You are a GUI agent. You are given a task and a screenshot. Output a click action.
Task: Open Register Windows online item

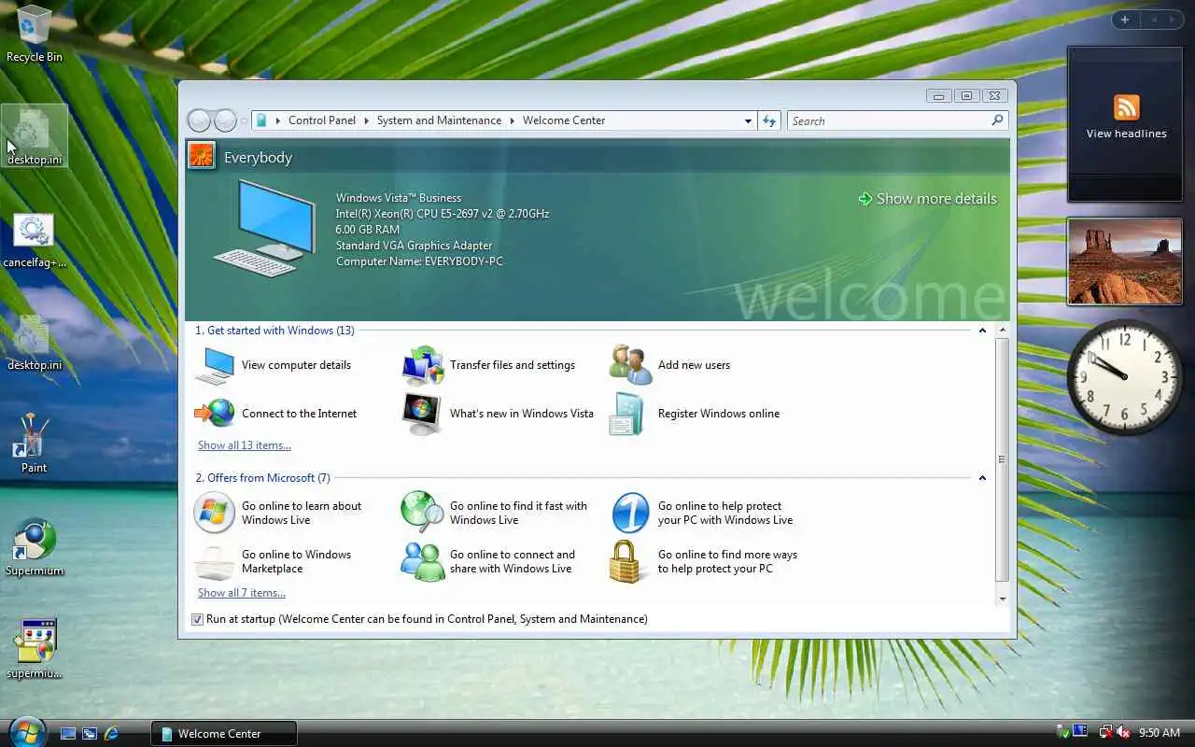pos(695,414)
